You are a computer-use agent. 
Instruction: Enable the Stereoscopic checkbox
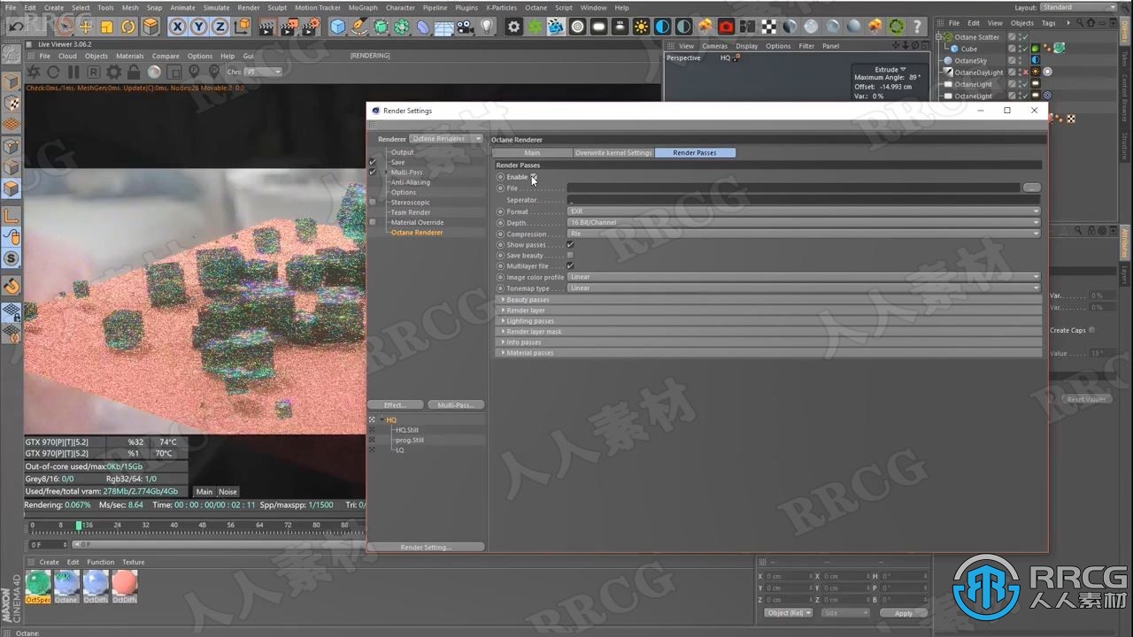tap(373, 203)
